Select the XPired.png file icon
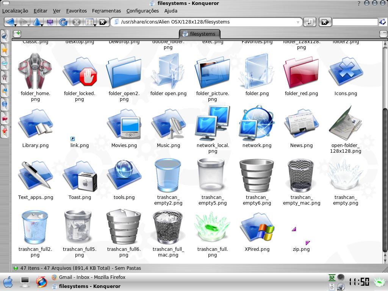The width and height of the screenshot is (388, 291). pos(257,227)
